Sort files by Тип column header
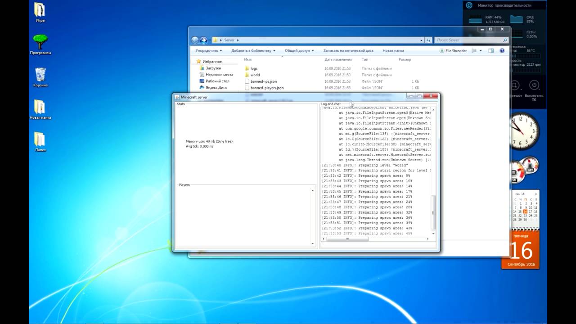Image resolution: width=576 pixels, height=324 pixels. point(365,59)
